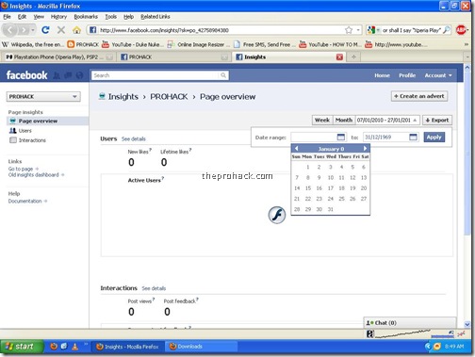Viewport: 475px width, 357px height.
Task: Click Home in the Facebook header
Action: click(382, 75)
